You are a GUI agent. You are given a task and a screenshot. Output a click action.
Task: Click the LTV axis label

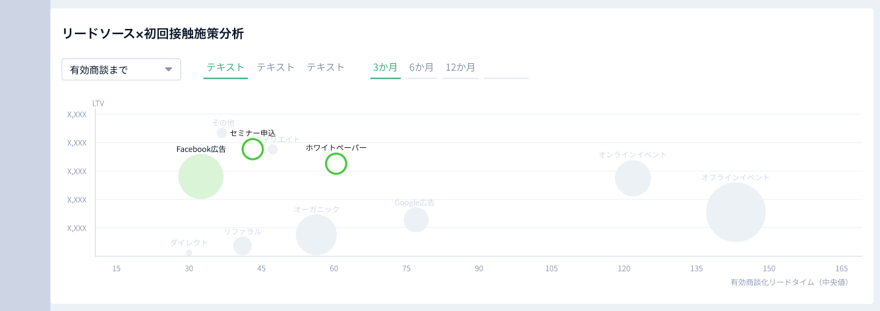(98, 103)
